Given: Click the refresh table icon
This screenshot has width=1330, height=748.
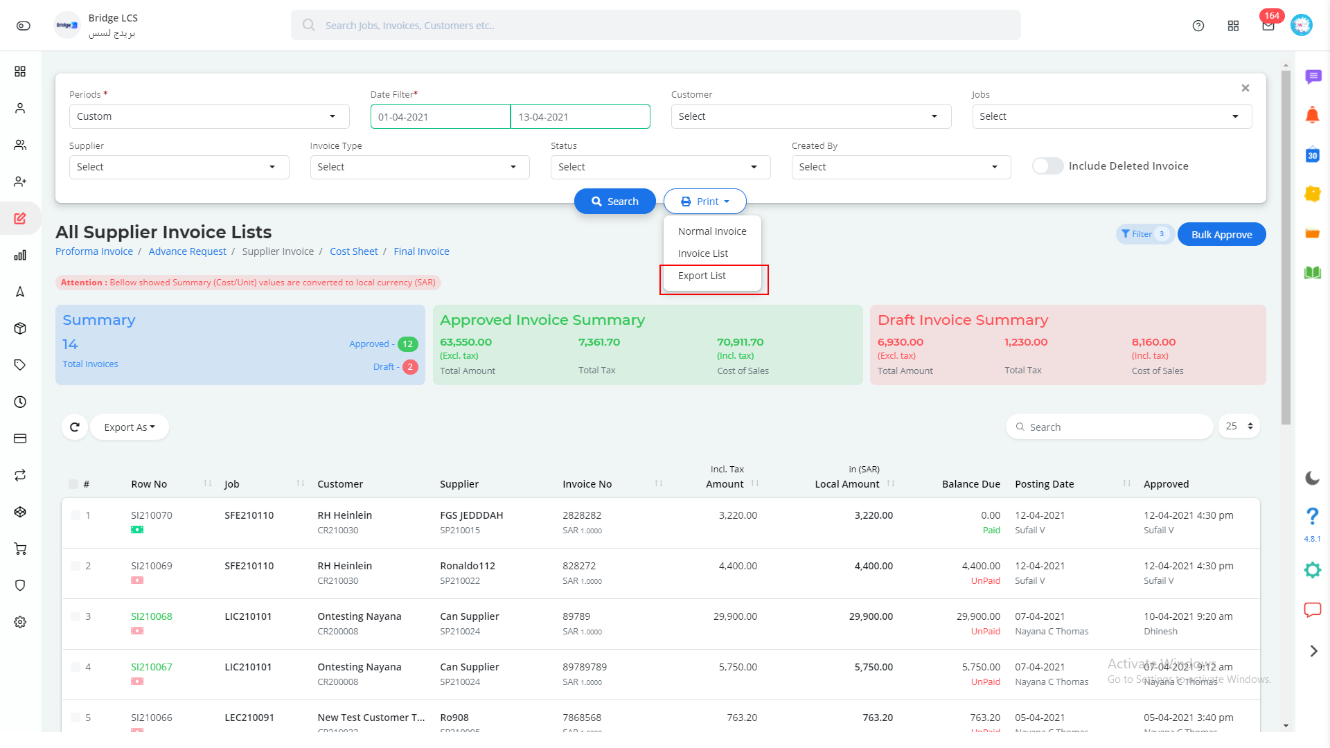Looking at the screenshot, I should pos(75,427).
